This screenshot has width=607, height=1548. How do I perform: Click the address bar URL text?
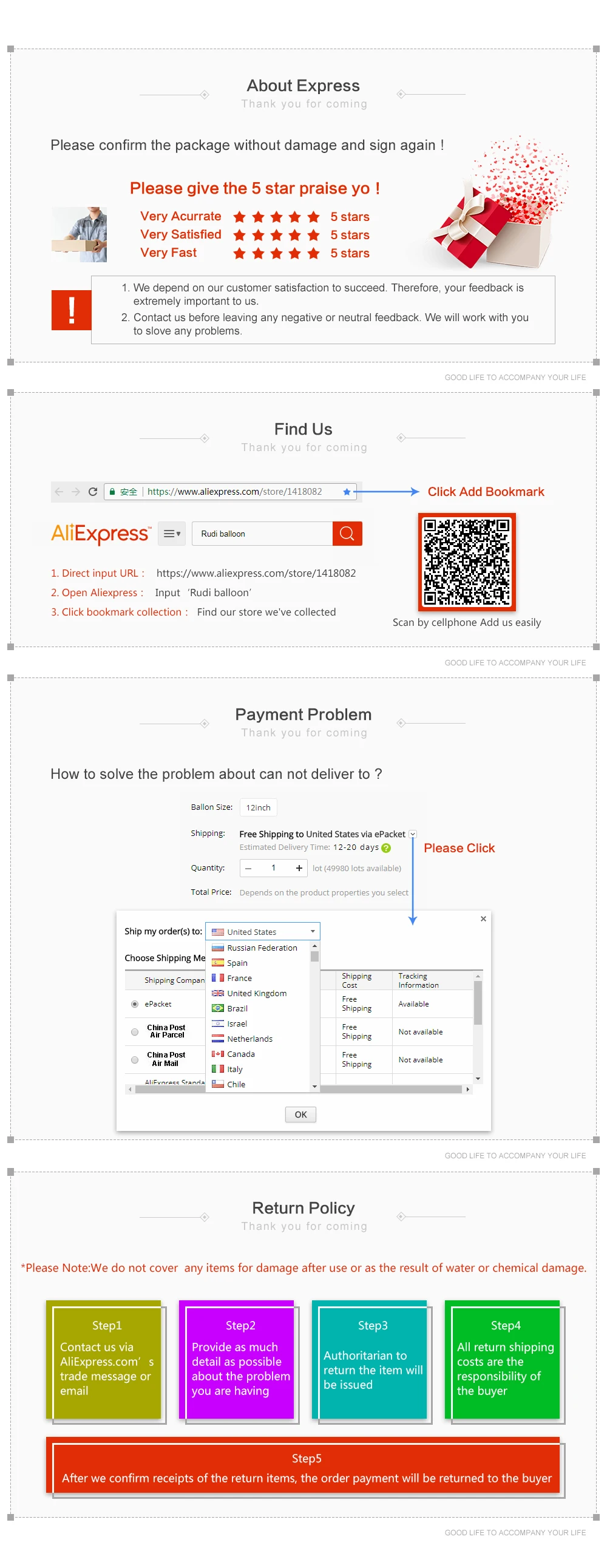pyautogui.click(x=235, y=492)
